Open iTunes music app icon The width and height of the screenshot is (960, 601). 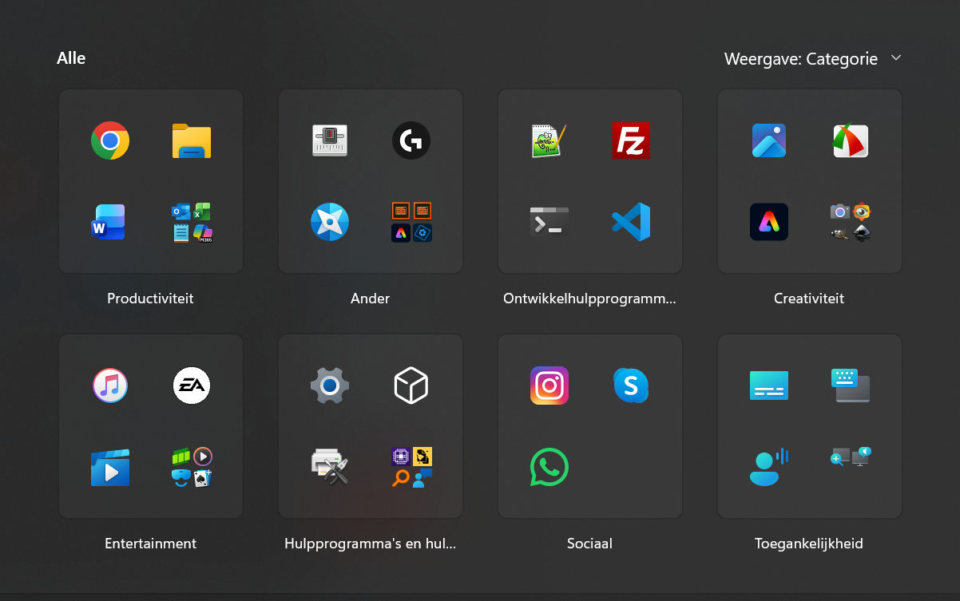pos(110,386)
